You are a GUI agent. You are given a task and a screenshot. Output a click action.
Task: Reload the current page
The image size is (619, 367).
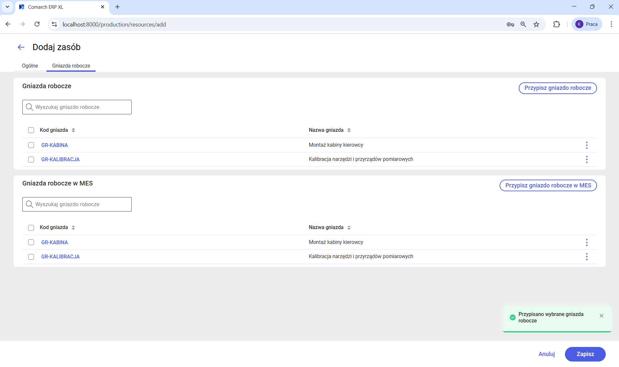click(x=37, y=24)
